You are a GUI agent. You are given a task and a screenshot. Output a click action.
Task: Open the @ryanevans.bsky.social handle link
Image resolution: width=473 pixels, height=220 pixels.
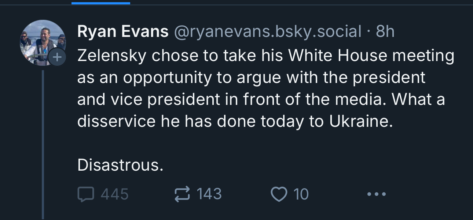coord(267,32)
